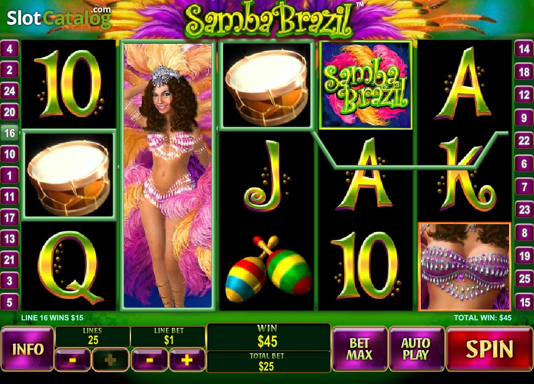Click the red SPIN button
The height and width of the screenshot is (384, 534).
(489, 348)
